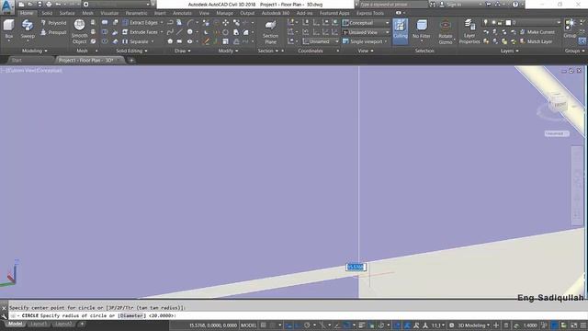588x331 pixels.
Task: Expand the Draw panel
Action: (x=183, y=51)
